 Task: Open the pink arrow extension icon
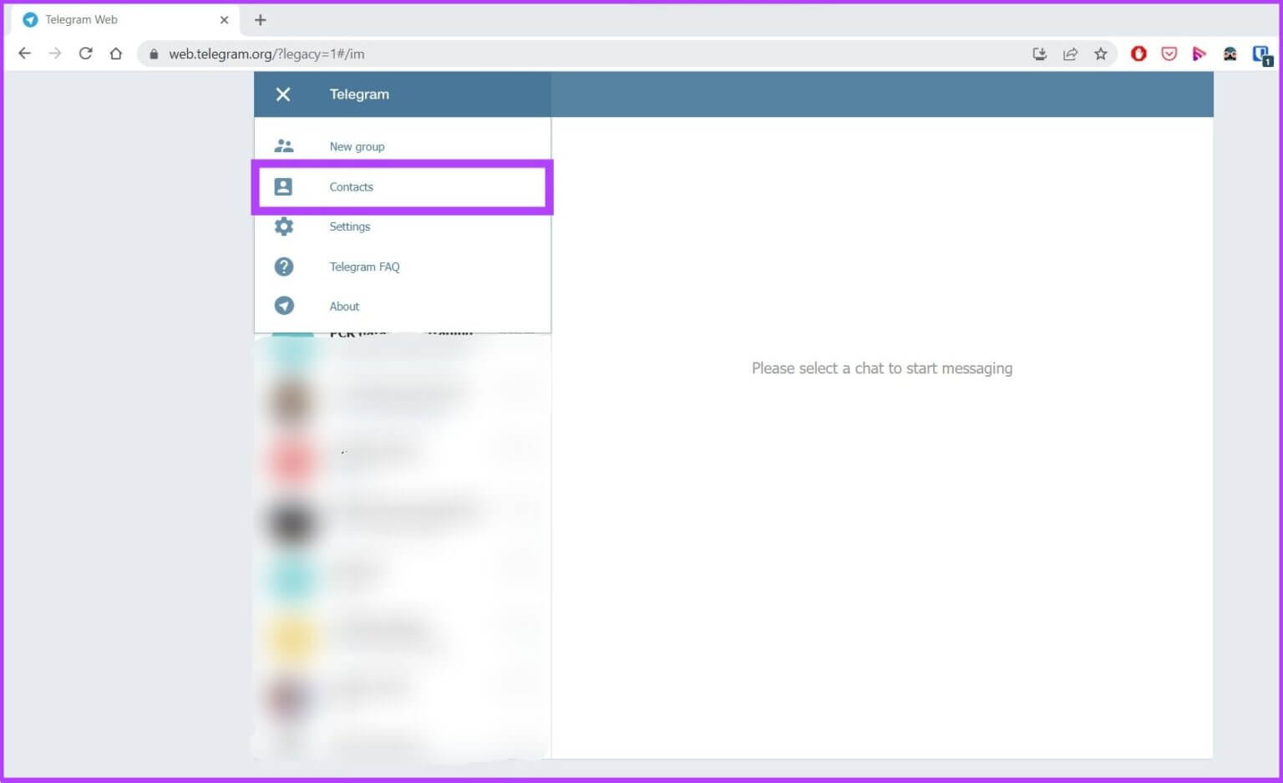point(1199,53)
